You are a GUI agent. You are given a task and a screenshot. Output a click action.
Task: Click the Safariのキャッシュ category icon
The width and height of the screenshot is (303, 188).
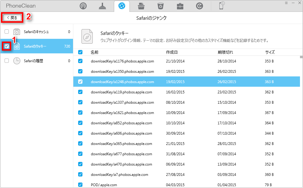(x=17, y=32)
